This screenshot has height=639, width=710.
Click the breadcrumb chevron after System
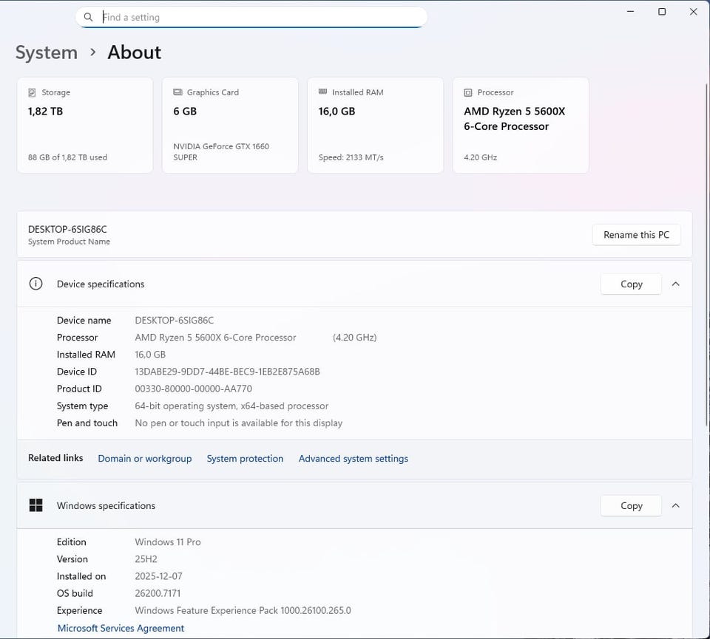(93, 52)
